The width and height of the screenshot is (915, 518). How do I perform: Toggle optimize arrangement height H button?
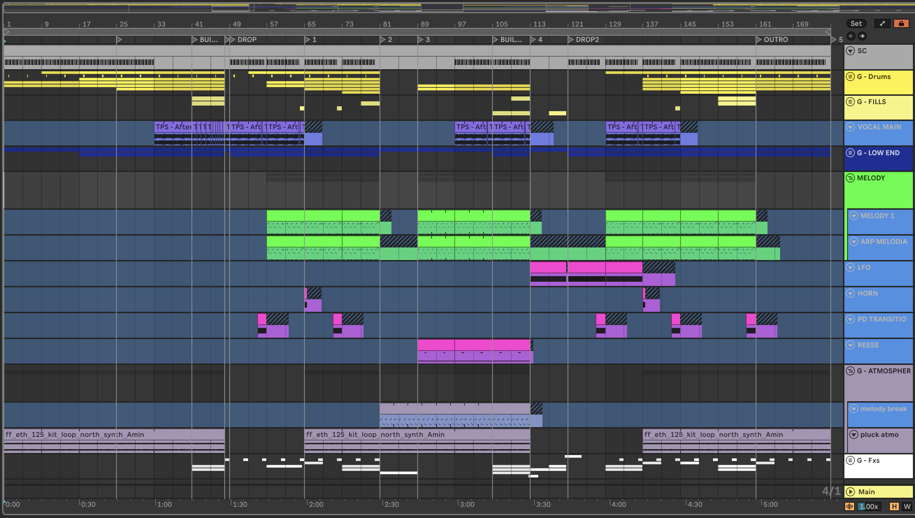click(894, 506)
